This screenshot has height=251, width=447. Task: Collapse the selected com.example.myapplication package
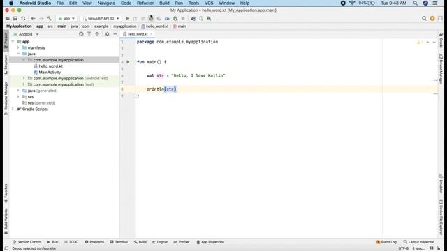coord(24,60)
